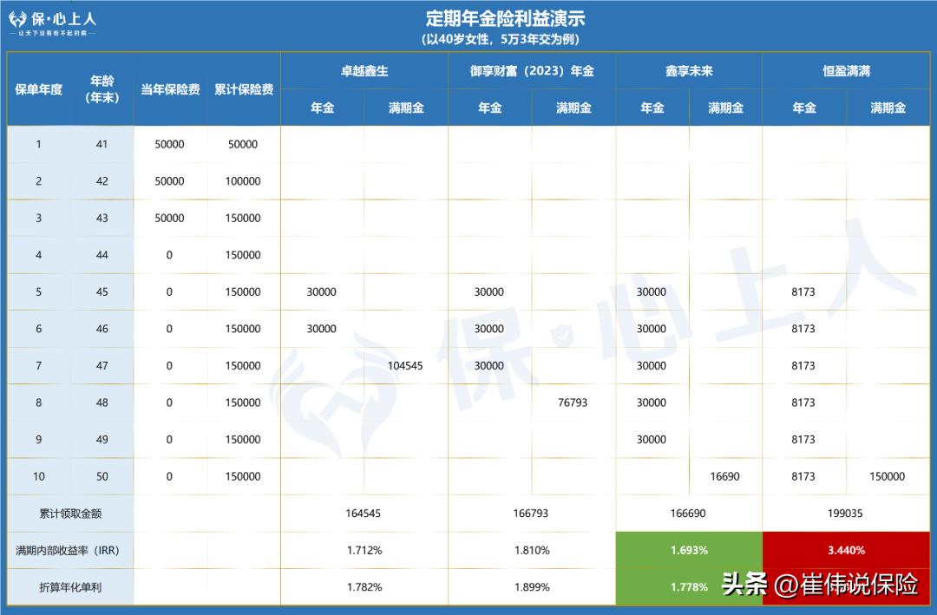Click 满期金 subheader under 鑫享未来

725,108
